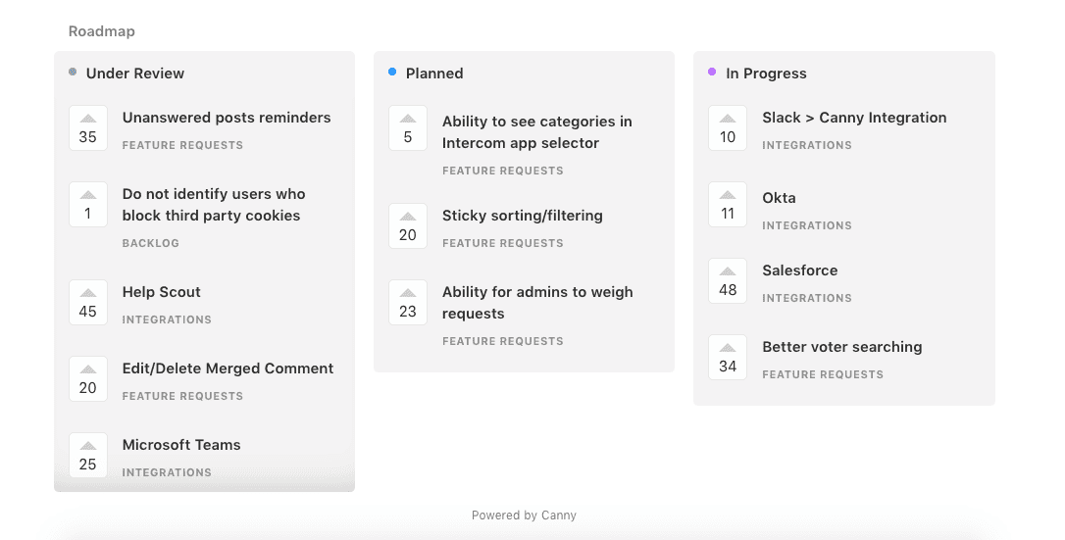Click the Roadmap section title
This screenshot has width=1065, height=540.
pyautogui.click(x=102, y=31)
